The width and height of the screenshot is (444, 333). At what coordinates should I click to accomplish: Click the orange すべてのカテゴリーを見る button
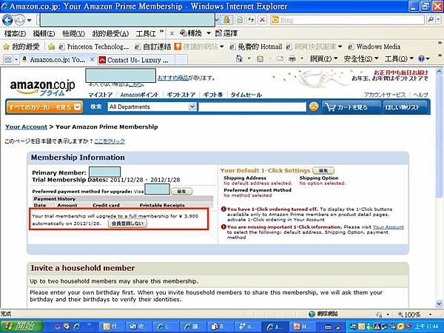tap(44, 107)
